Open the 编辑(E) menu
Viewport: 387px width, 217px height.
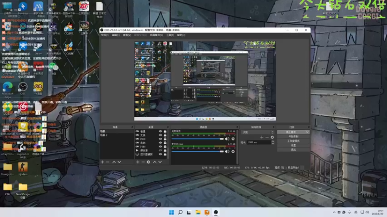coord(116,35)
